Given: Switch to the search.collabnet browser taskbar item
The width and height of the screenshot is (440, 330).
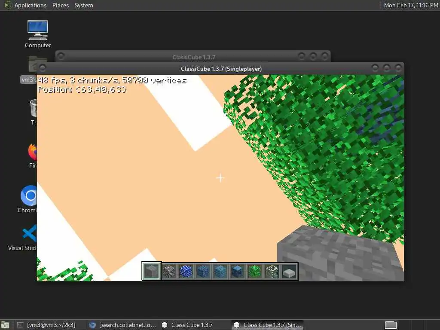Looking at the screenshot, I should tap(122, 325).
